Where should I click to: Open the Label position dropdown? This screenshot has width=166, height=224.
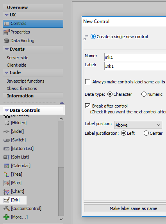tap(138, 125)
